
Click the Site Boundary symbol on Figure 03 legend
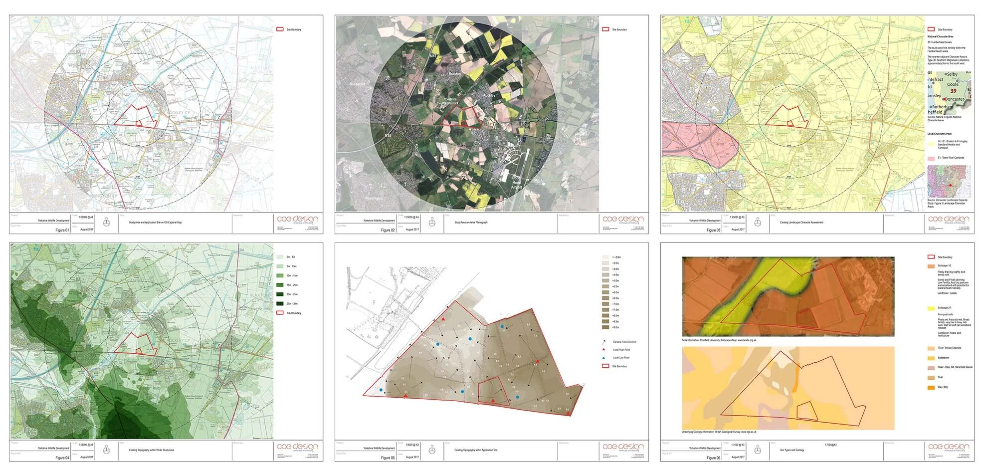pos(931,28)
